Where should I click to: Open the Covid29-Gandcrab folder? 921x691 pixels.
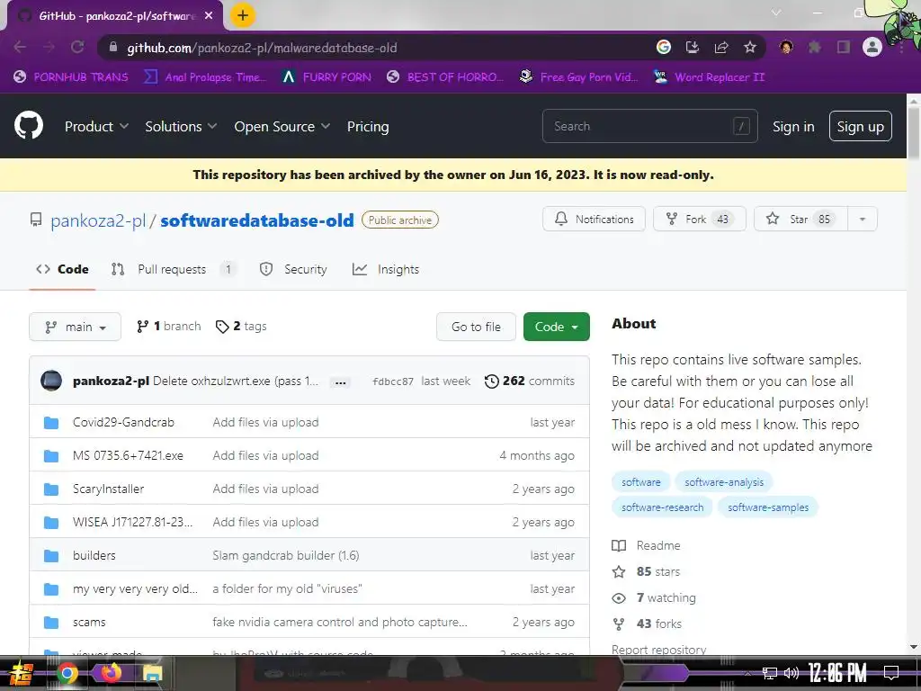[123, 422]
